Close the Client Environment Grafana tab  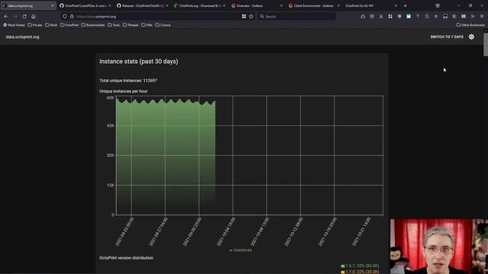[x=339, y=5]
